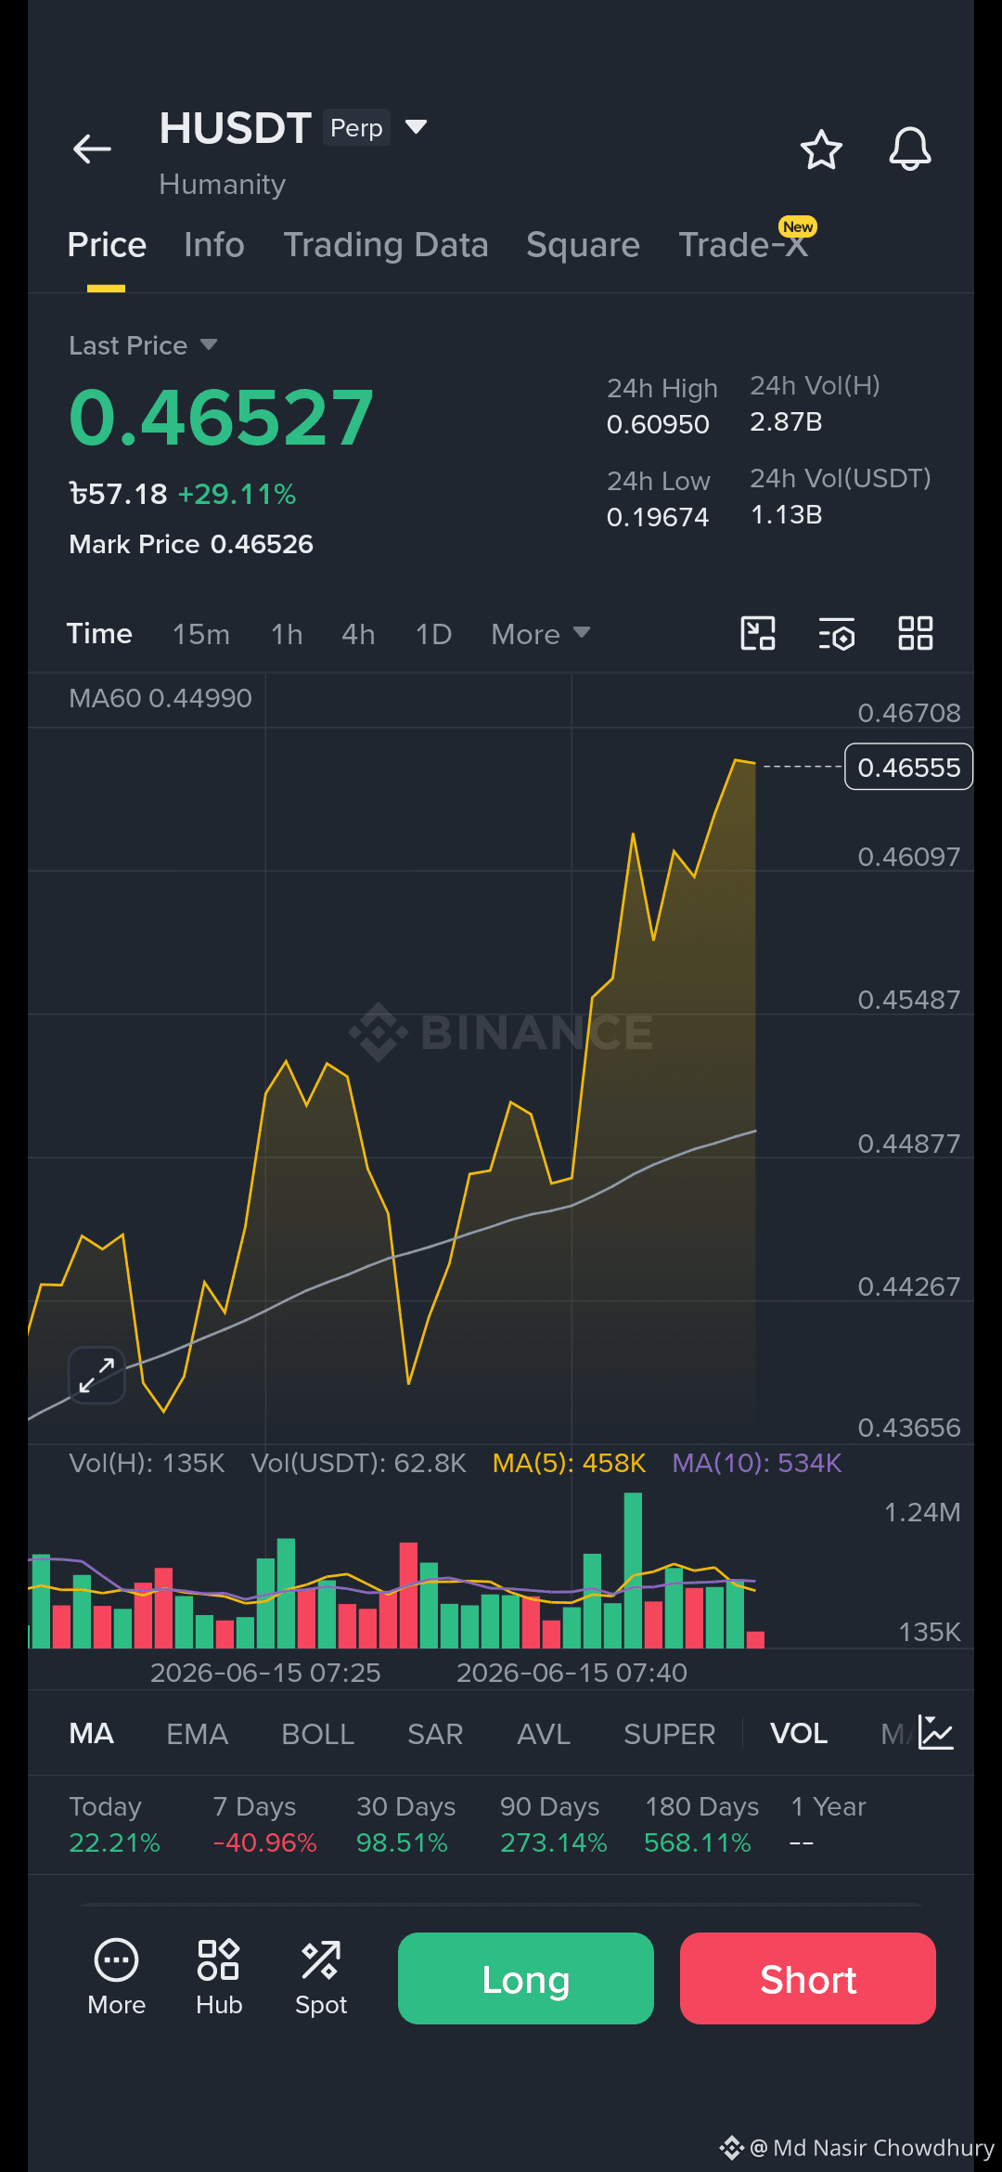Open the Hub icon

(219, 1977)
